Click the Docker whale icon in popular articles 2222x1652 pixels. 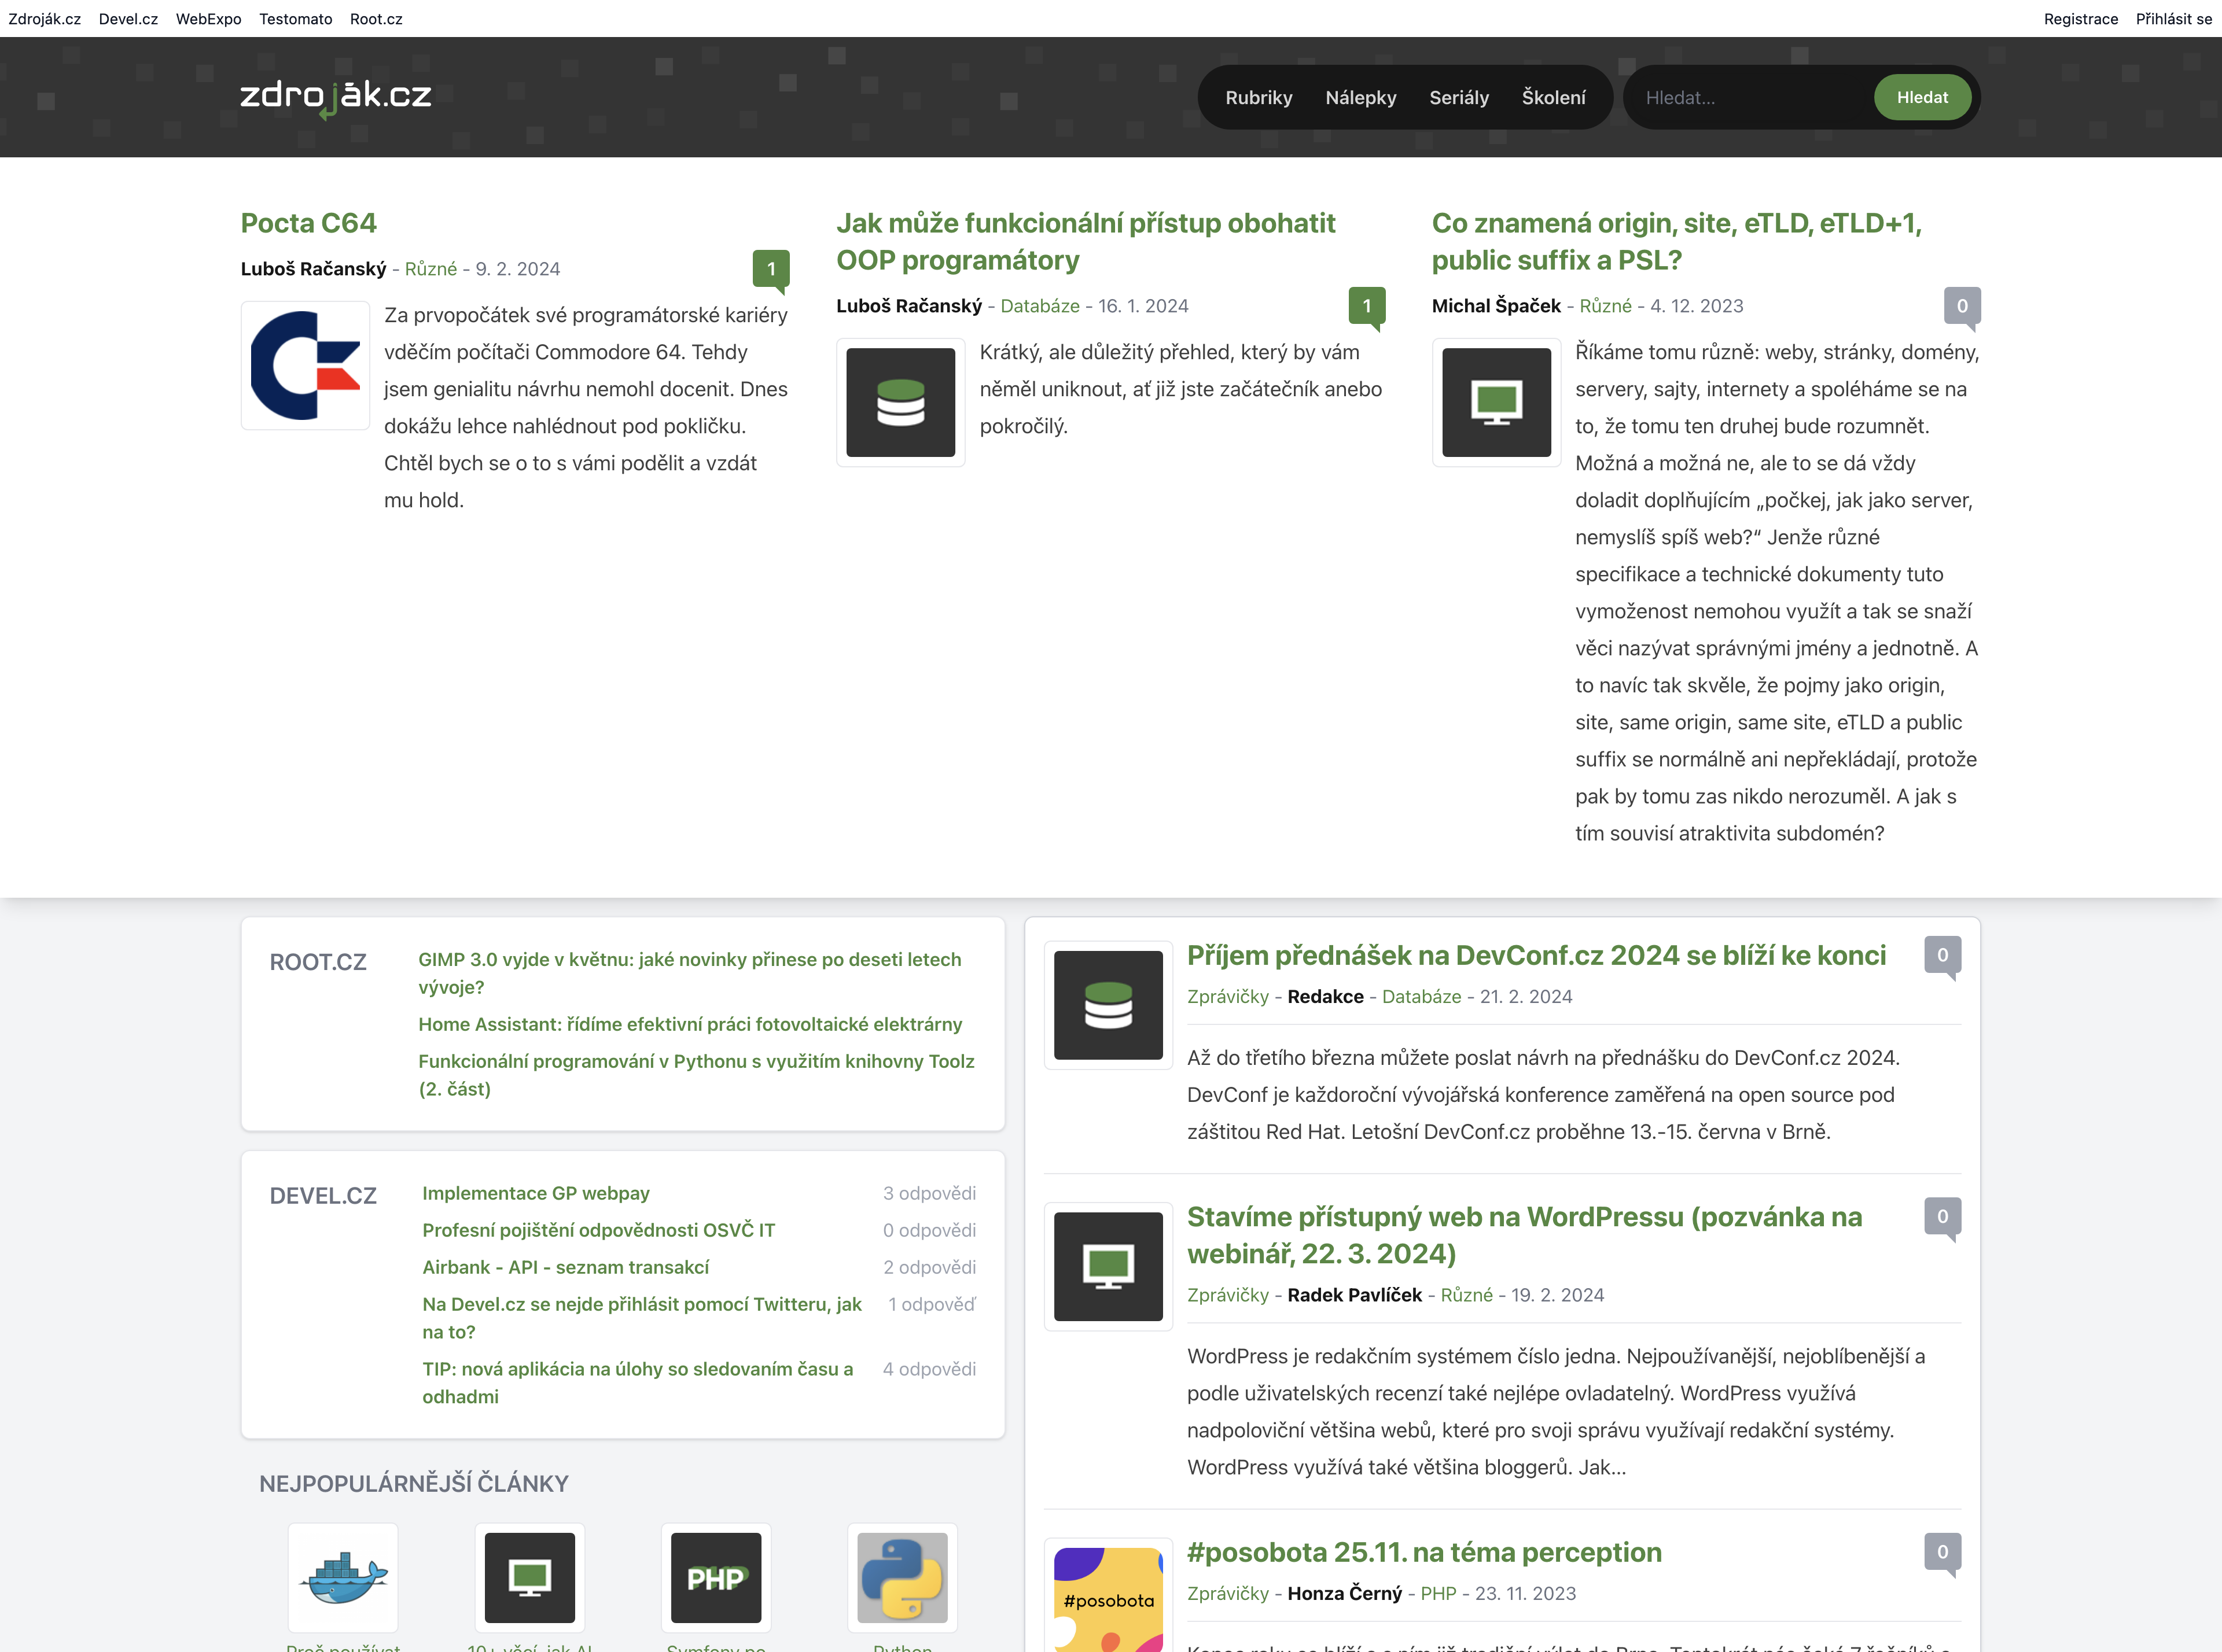click(x=343, y=1577)
